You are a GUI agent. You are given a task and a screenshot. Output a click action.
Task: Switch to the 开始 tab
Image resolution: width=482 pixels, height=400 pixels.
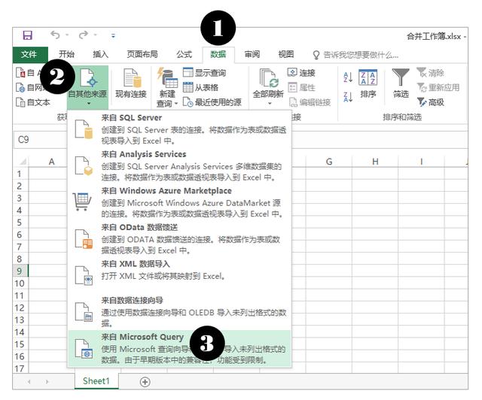point(66,54)
